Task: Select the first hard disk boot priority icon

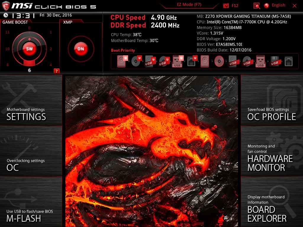Action: [121, 61]
